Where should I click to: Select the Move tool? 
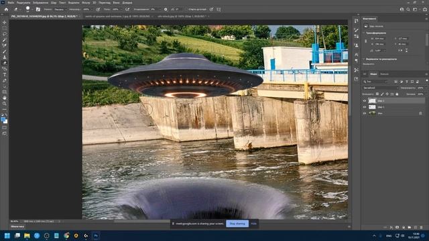click(5, 22)
